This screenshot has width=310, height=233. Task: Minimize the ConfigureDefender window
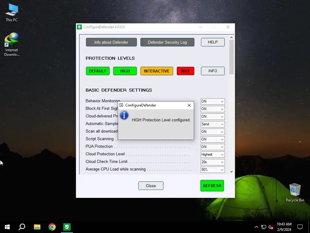click(x=200, y=27)
